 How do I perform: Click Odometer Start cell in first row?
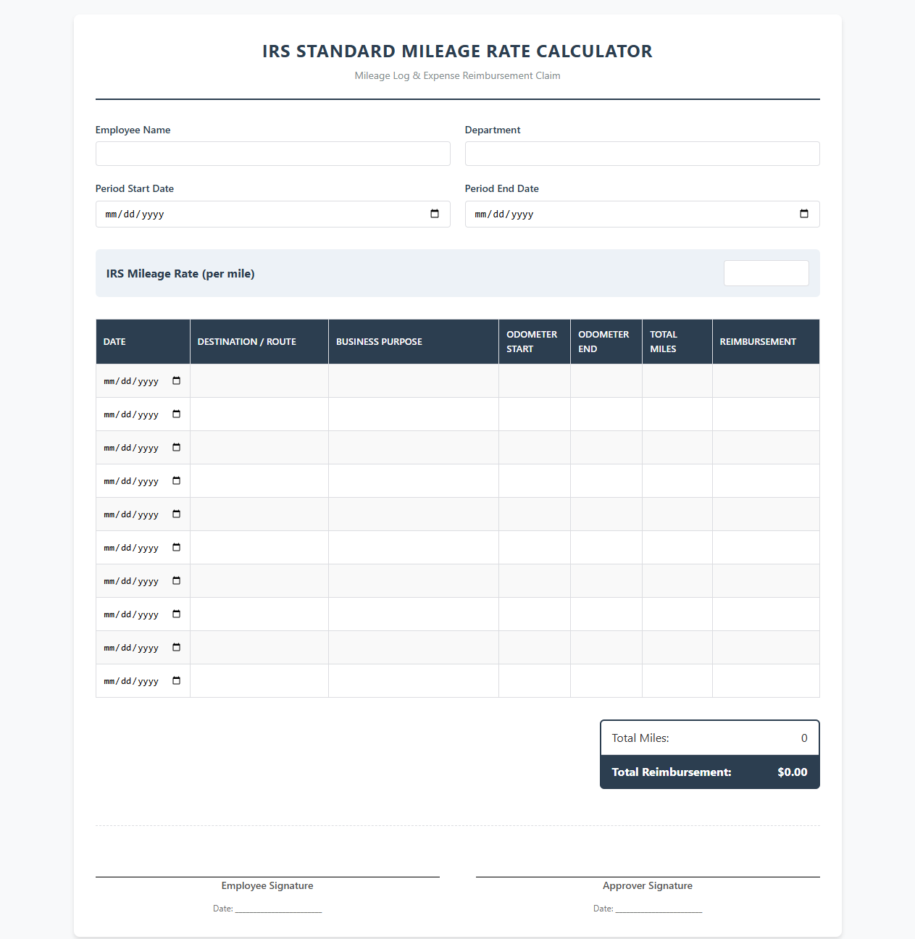click(535, 381)
